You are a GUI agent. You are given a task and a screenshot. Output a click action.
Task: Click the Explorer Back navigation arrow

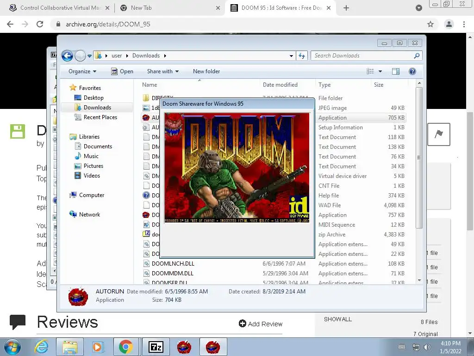68,56
